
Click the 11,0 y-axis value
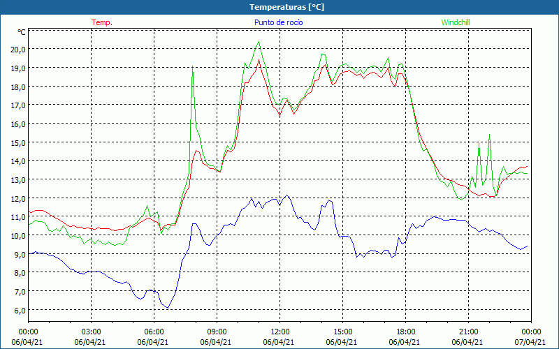18,217
